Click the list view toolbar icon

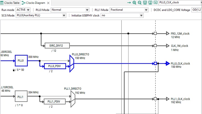point(155,3)
